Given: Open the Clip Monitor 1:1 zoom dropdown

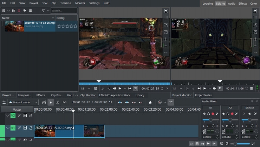Looking at the screenshot, I should (x=85, y=89).
